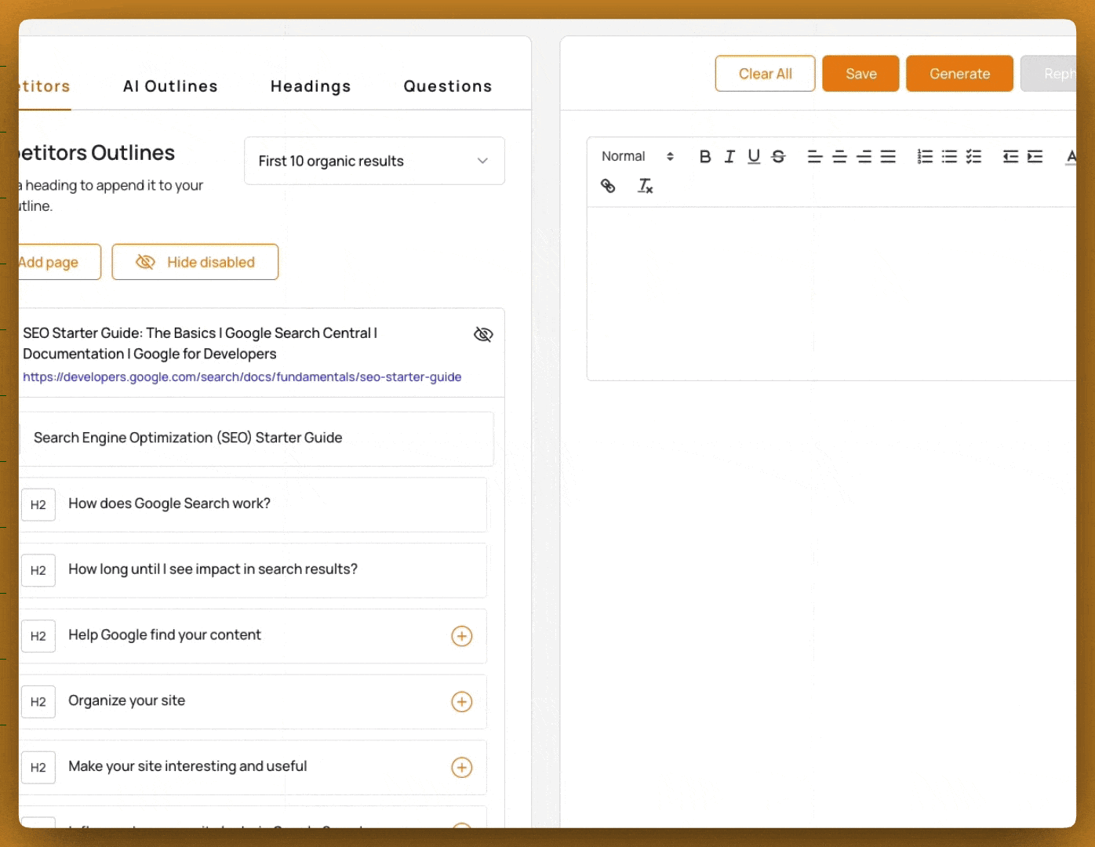Toggle underline formatting in the editor
This screenshot has height=847, width=1095.
click(x=754, y=156)
